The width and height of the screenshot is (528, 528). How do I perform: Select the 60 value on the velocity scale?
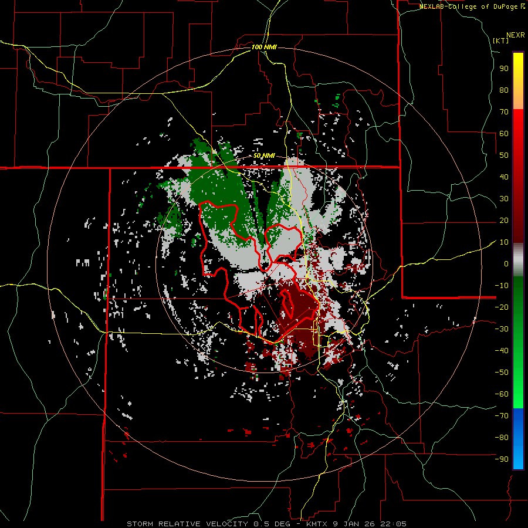504,133
